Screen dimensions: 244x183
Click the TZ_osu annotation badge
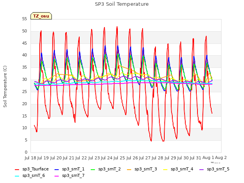[x=41, y=16]
